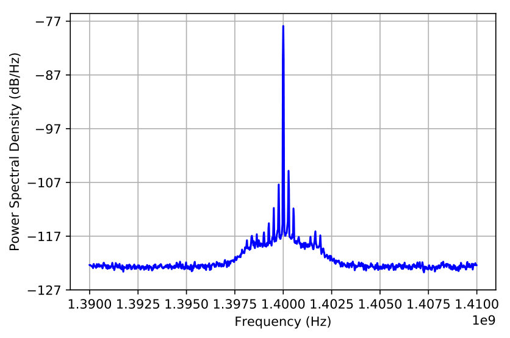Click the 1.4100 x-axis tick label
510x338 pixels.
tap(477, 304)
